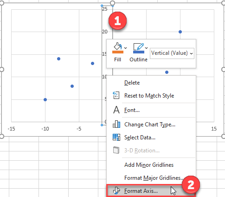Click the Outline pen icon
Viewport: 225px width, 197px height.
pyautogui.click(x=139, y=46)
